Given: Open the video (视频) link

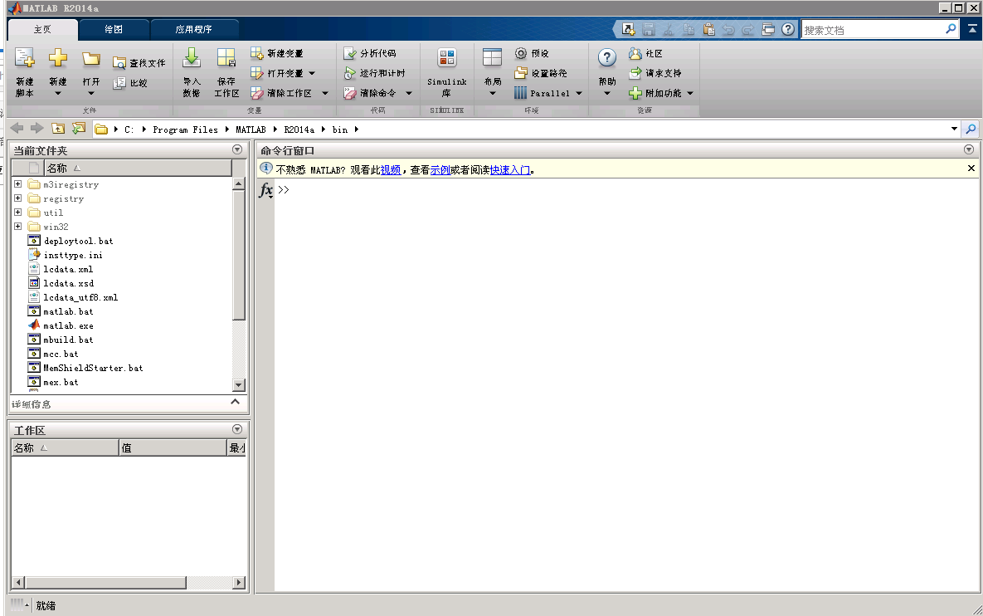Looking at the screenshot, I should click(x=391, y=170).
